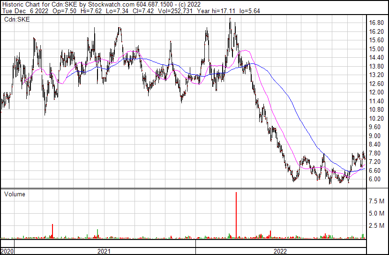The height and width of the screenshot is (255, 389).
Task: Click the 9.60 price axis label
Action: click(x=375, y=127)
